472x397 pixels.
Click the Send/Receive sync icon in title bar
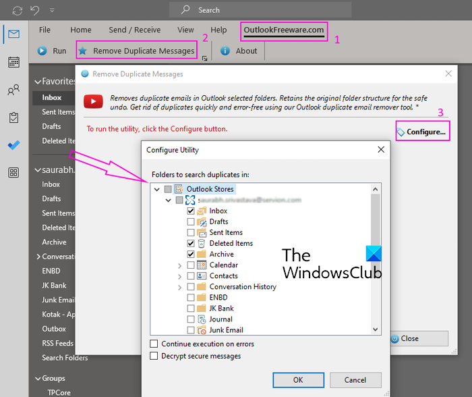17,11
